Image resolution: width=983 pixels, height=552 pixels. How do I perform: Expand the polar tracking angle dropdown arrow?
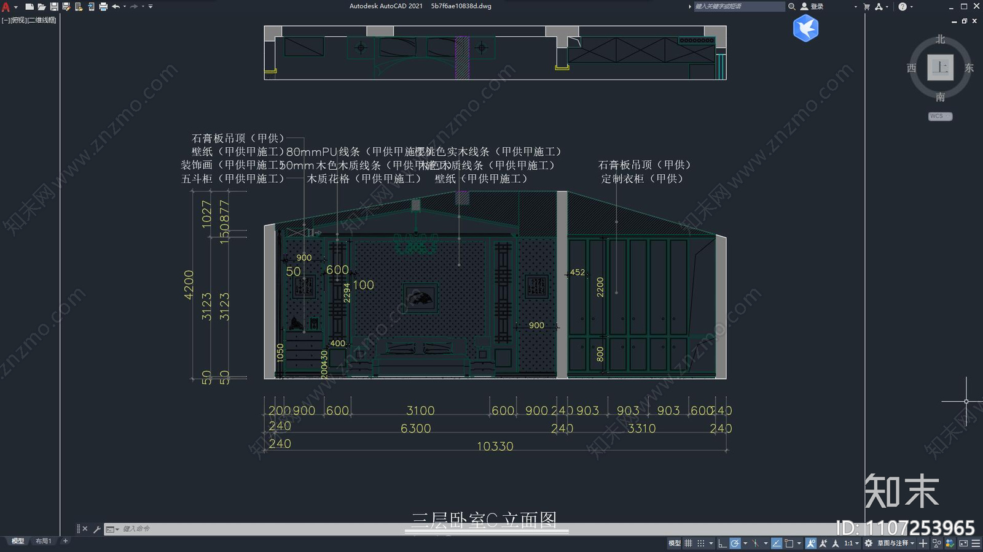(745, 543)
